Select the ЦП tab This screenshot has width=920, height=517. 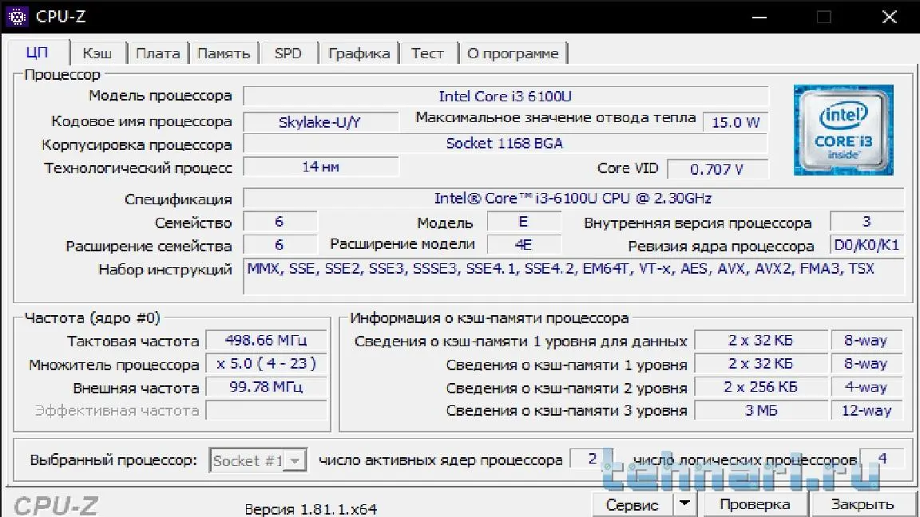point(37,53)
